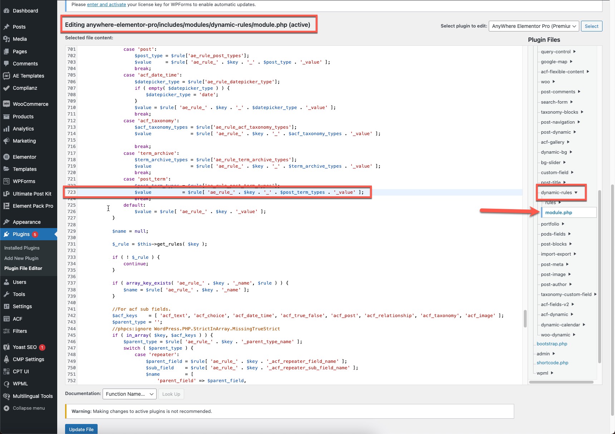This screenshot has width=615, height=434.
Task: Expand the wpml folder
Action: click(552, 373)
